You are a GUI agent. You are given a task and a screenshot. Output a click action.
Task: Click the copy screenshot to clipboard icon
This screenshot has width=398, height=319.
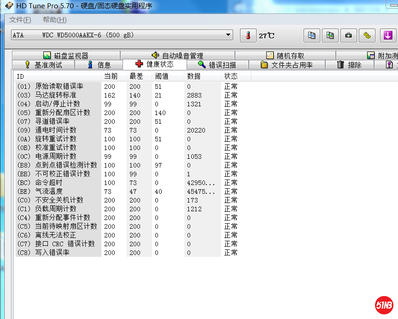(330, 35)
